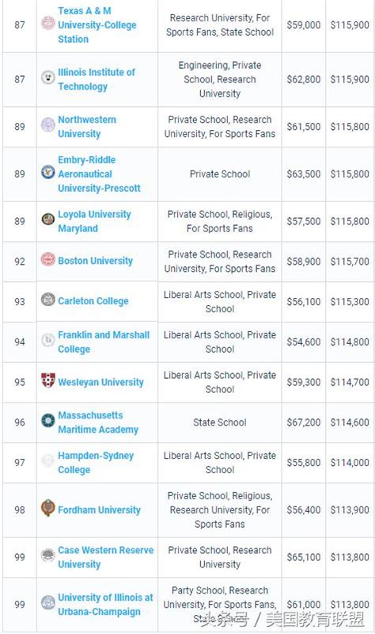Follow the Case Western Reserve University link
375x634 pixels.
[x=106, y=557]
